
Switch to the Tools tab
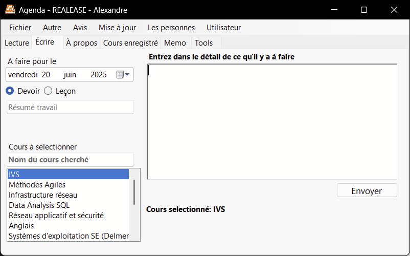pyautogui.click(x=204, y=43)
